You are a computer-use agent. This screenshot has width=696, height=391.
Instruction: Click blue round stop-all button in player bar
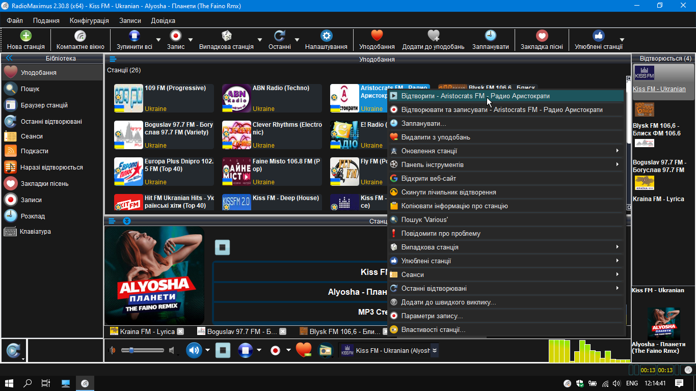(x=246, y=350)
